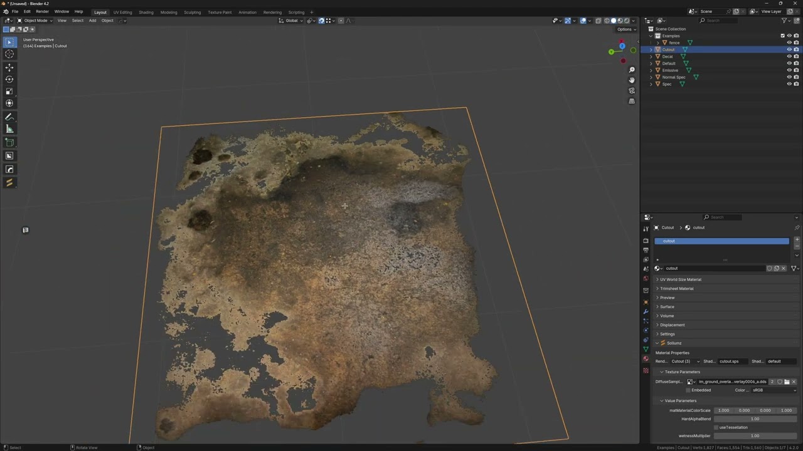Screen dimensions: 803x451
Task: Open the Render properties tab
Action: 646,241
